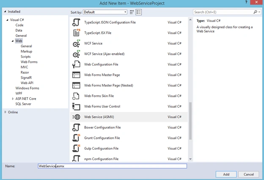The height and width of the screenshot is (180, 264).
Task: Click the Add button
Action: (226, 174)
